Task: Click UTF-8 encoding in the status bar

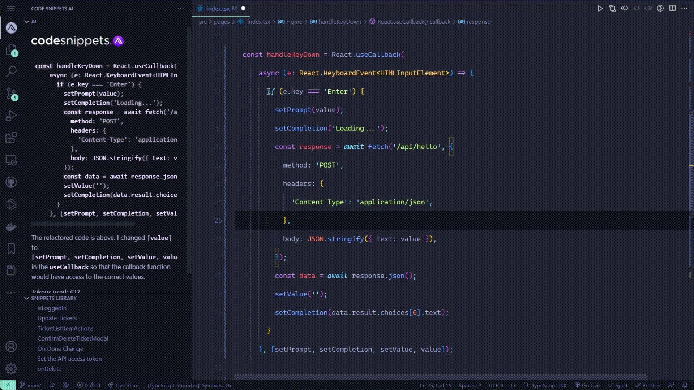Action: (x=496, y=385)
